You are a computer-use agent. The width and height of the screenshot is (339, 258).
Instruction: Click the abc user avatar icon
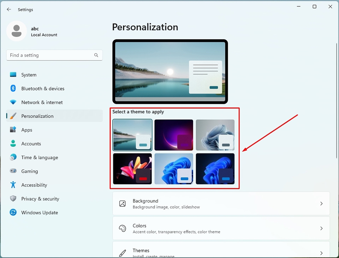[17, 31]
